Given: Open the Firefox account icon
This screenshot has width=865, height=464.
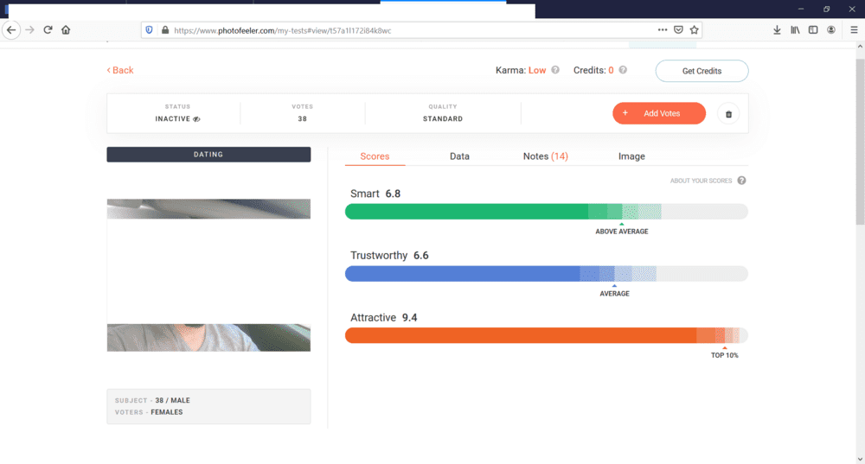Looking at the screenshot, I should pyautogui.click(x=831, y=29).
